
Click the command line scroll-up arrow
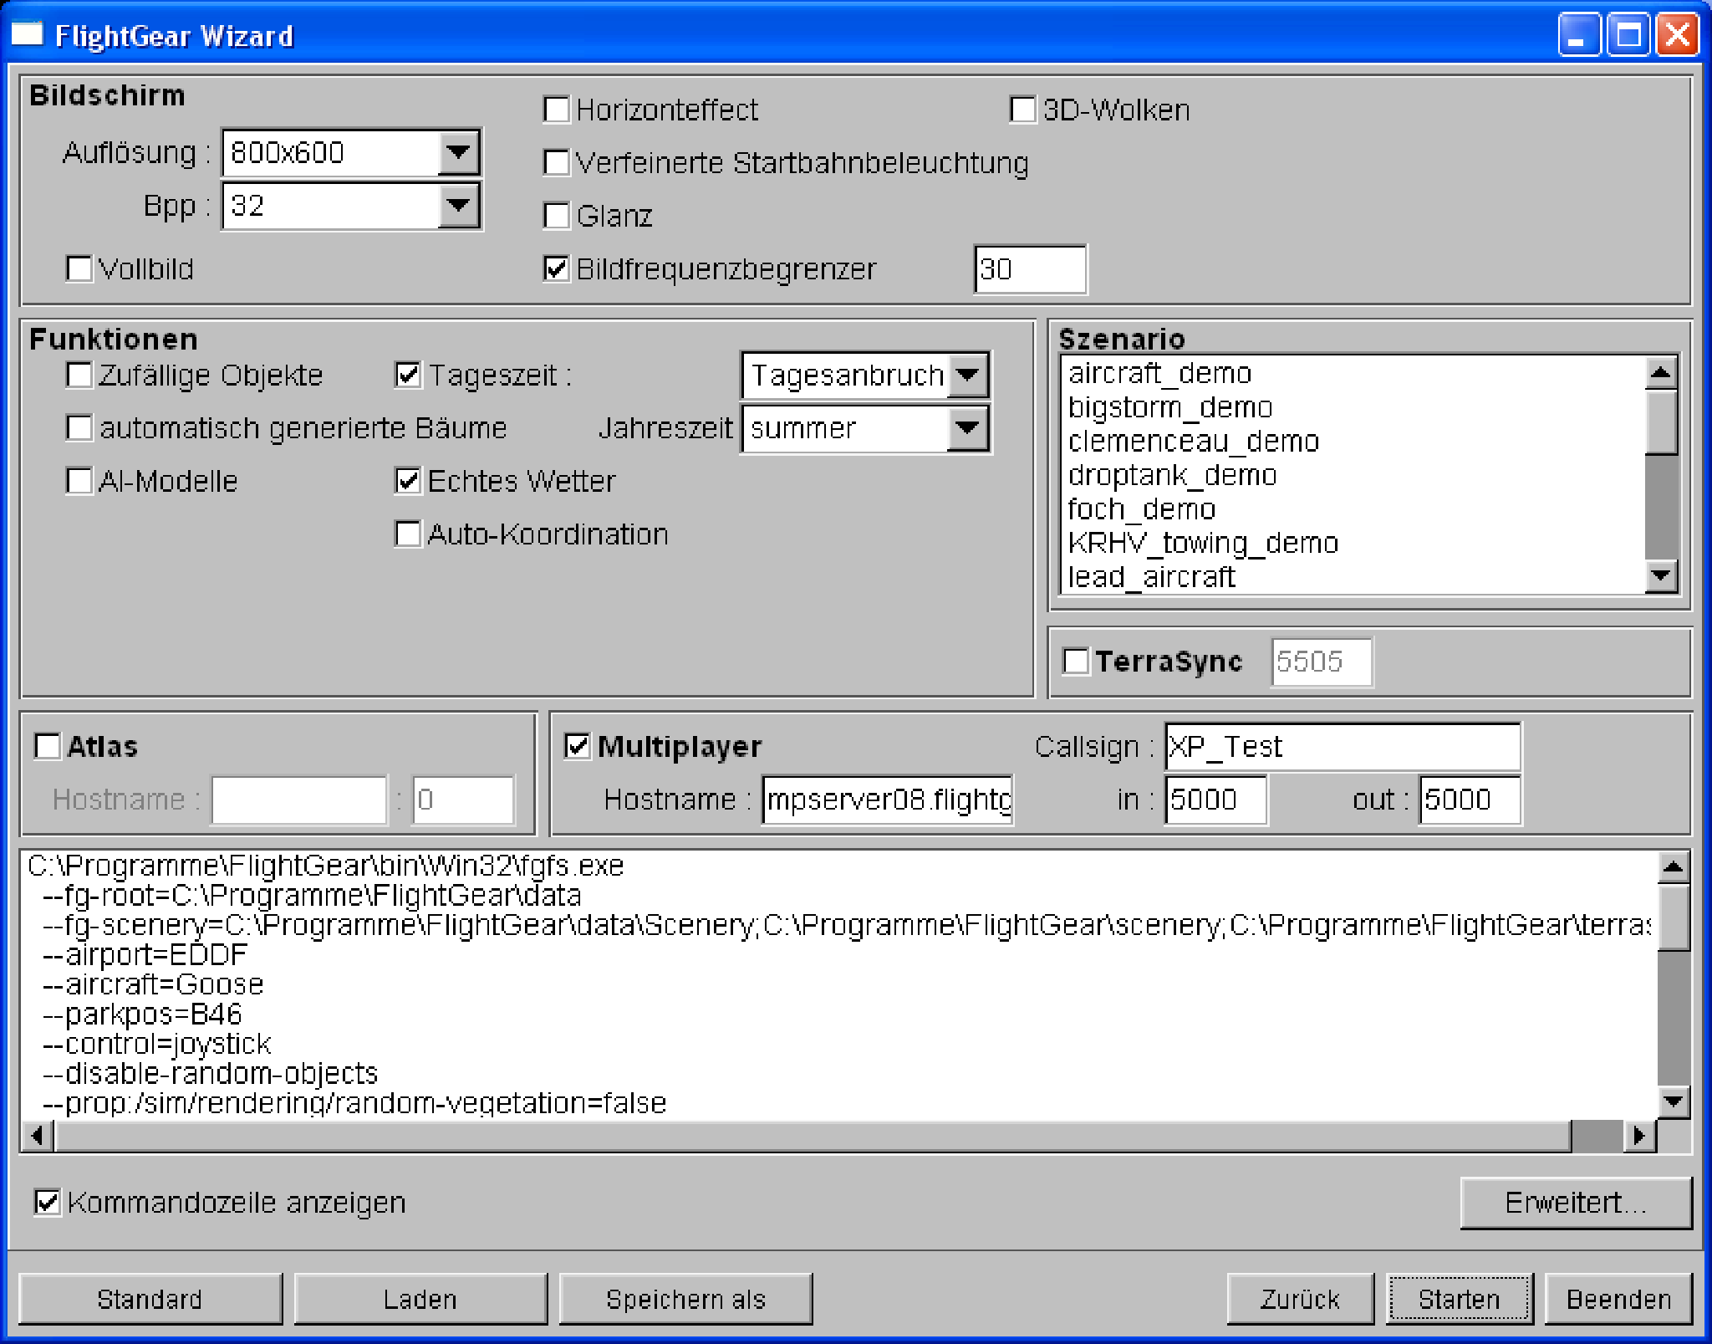pyautogui.click(x=1673, y=867)
